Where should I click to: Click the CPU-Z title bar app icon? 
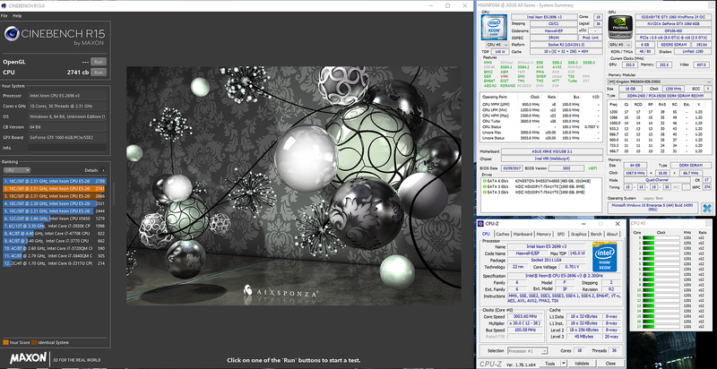point(481,224)
